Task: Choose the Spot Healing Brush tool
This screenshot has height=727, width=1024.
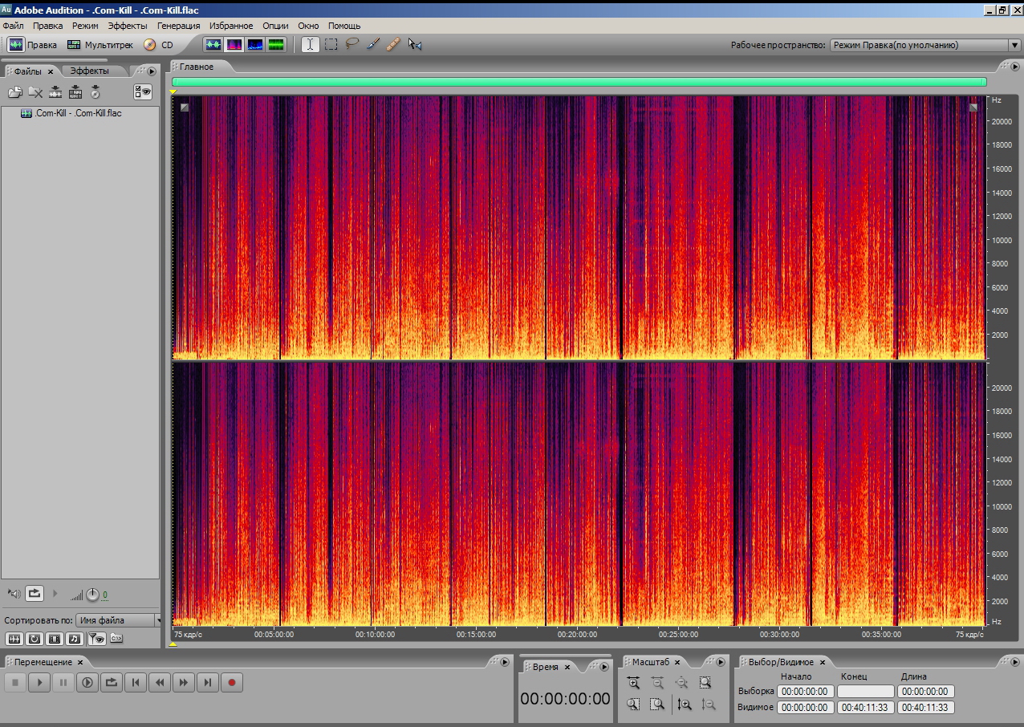Action: (393, 45)
